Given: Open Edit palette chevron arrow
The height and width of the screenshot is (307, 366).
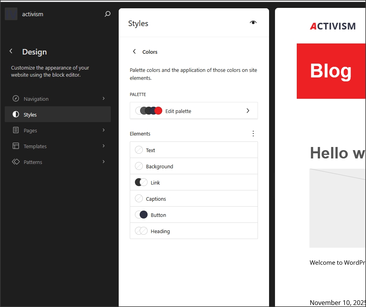Looking at the screenshot, I should point(248,111).
